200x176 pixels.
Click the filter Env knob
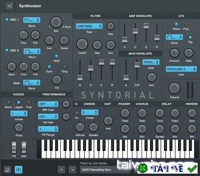(x=110, y=45)
